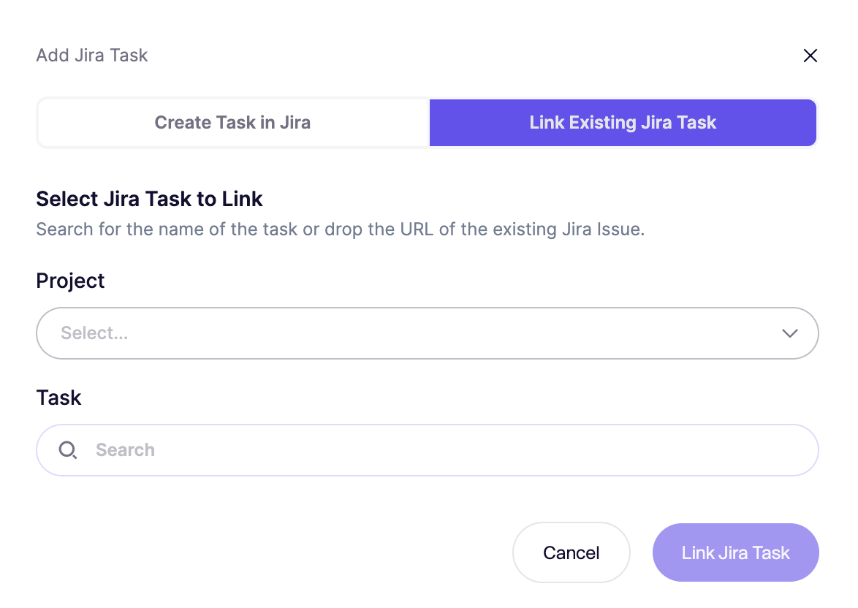Switch to Create Task in Jira tab
Image resolution: width=858 pixels, height=608 pixels.
point(232,123)
